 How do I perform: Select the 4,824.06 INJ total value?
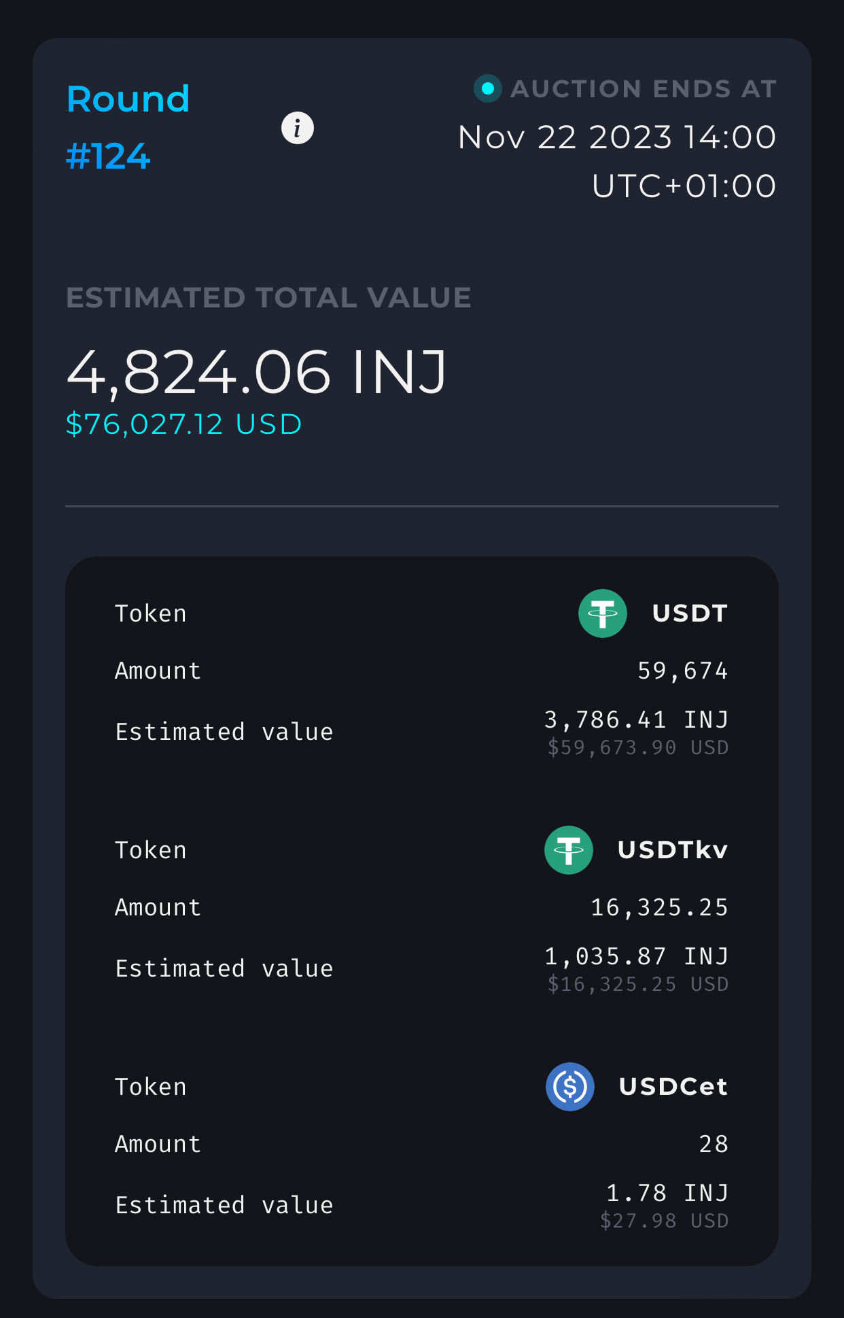257,372
